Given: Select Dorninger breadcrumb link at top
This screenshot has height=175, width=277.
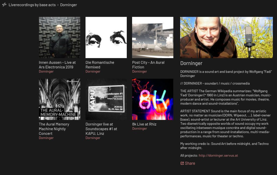Looking at the screenshot, I should pos(68,5).
